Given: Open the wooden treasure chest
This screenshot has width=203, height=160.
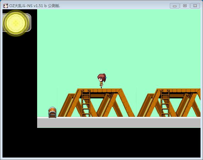Looking at the screenshot, I should click(52, 112).
